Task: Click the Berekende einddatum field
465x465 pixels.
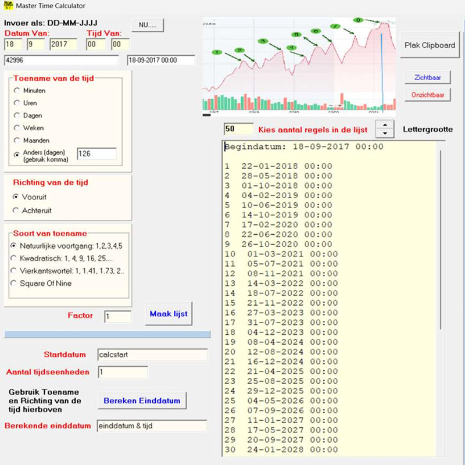Action: tap(152, 426)
